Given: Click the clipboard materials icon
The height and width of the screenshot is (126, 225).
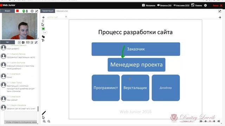Looking at the screenshot, I should [x=143, y=5].
